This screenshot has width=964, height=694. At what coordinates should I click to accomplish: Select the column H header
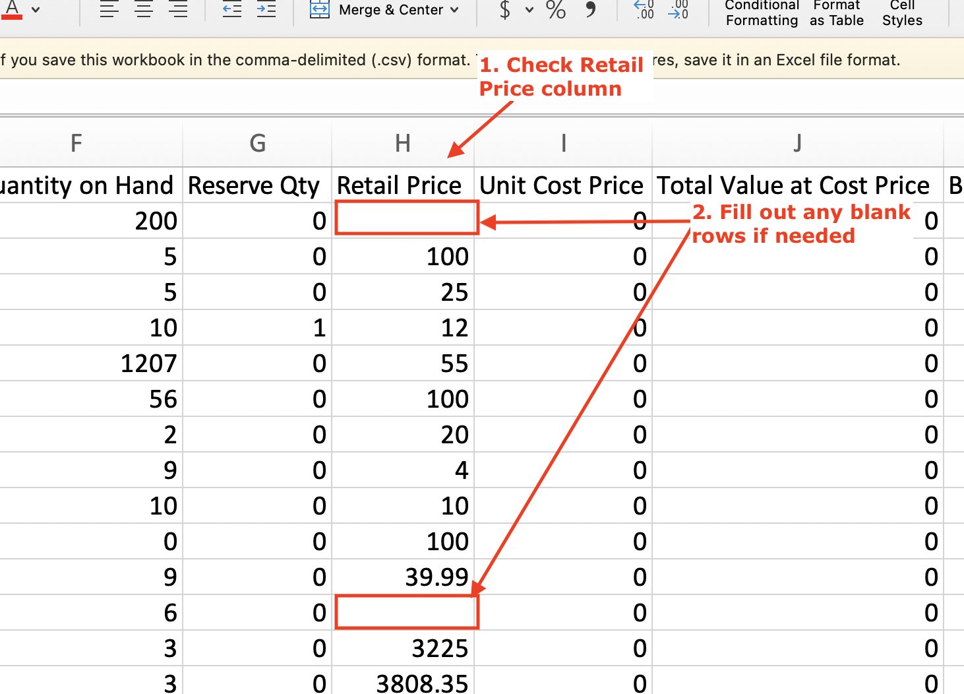402,143
